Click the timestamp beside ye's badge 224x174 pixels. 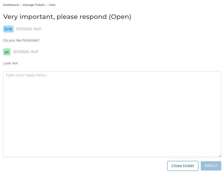point(25,52)
